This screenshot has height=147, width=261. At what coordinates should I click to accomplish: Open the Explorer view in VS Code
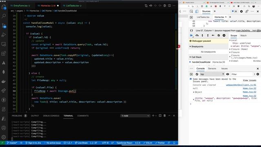tap(4, 7)
